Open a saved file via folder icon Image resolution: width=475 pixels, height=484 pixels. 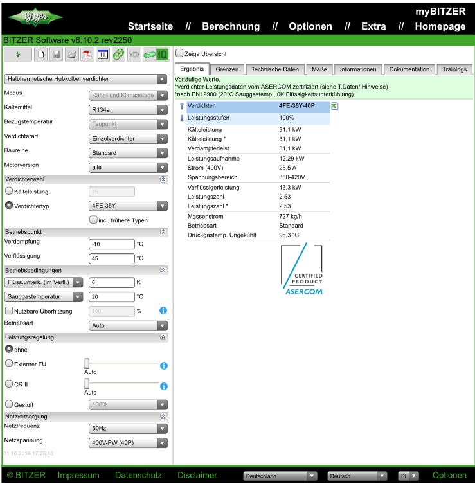(x=72, y=55)
